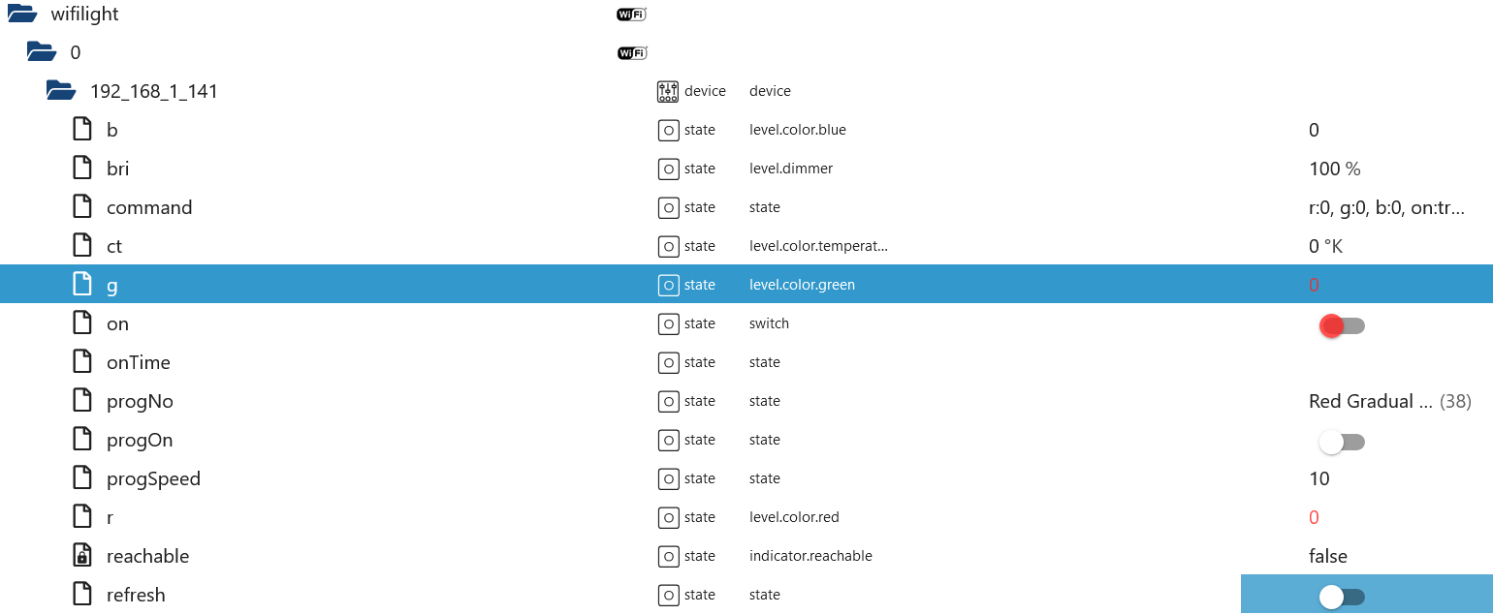The image size is (1493, 615).
Task: Open the progNo value Red Gradual dropdown
Action: point(1389,401)
